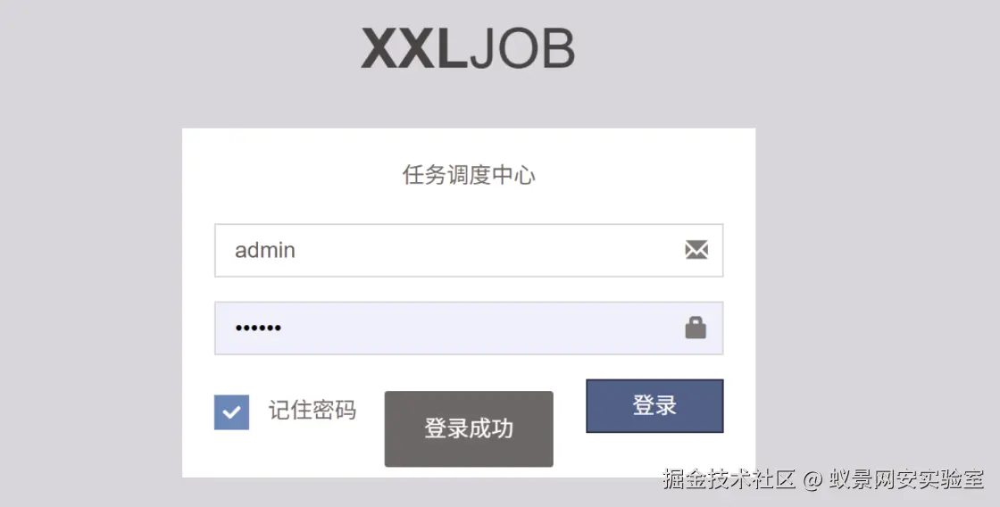Click the 掘金技术社区 watermark text
The width and height of the screenshot is (1000, 507).
click(x=729, y=479)
